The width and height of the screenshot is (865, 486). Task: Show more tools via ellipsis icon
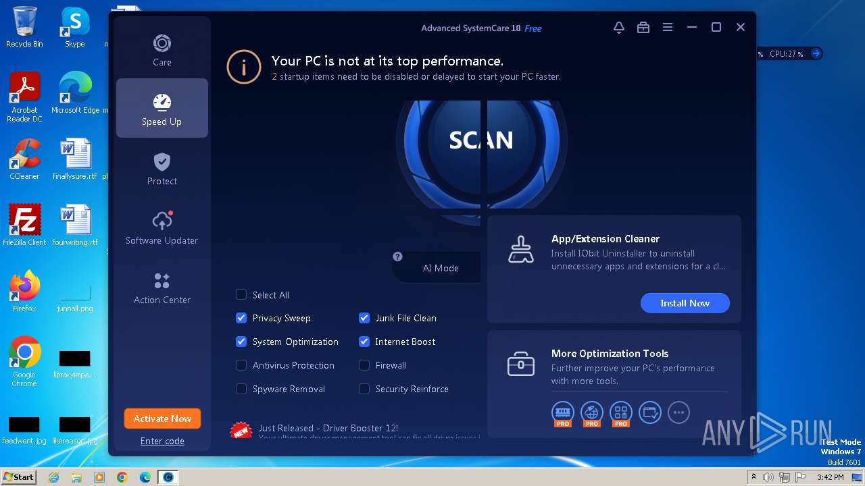click(679, 412)
